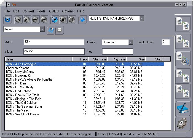
Task: Select track BZN / May We Always Be Together
Action: click(85, 79)
